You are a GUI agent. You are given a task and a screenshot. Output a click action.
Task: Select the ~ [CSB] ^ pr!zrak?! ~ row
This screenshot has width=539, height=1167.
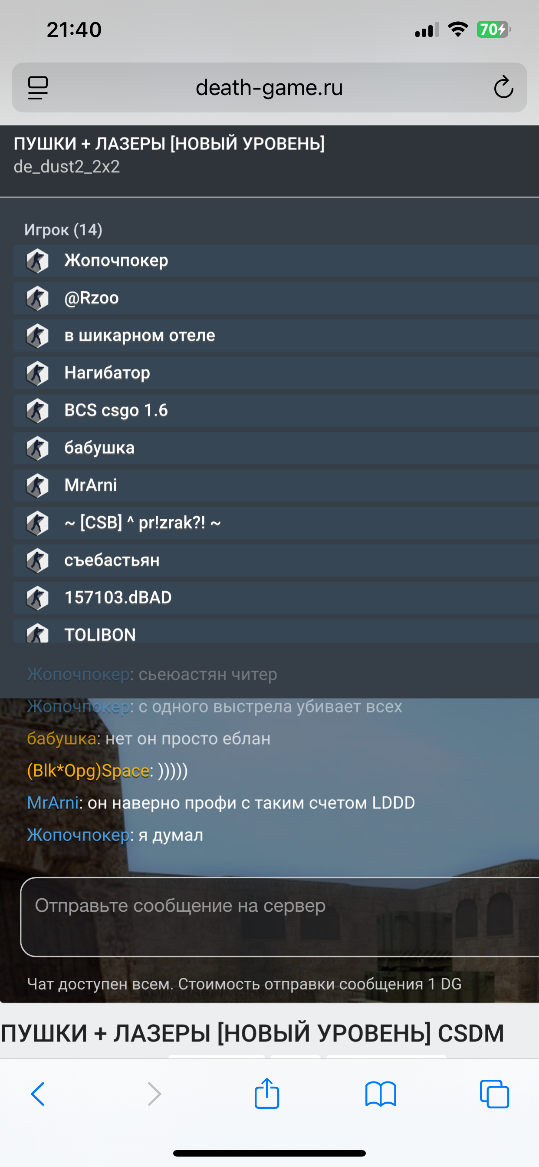(x=276, y=523)
